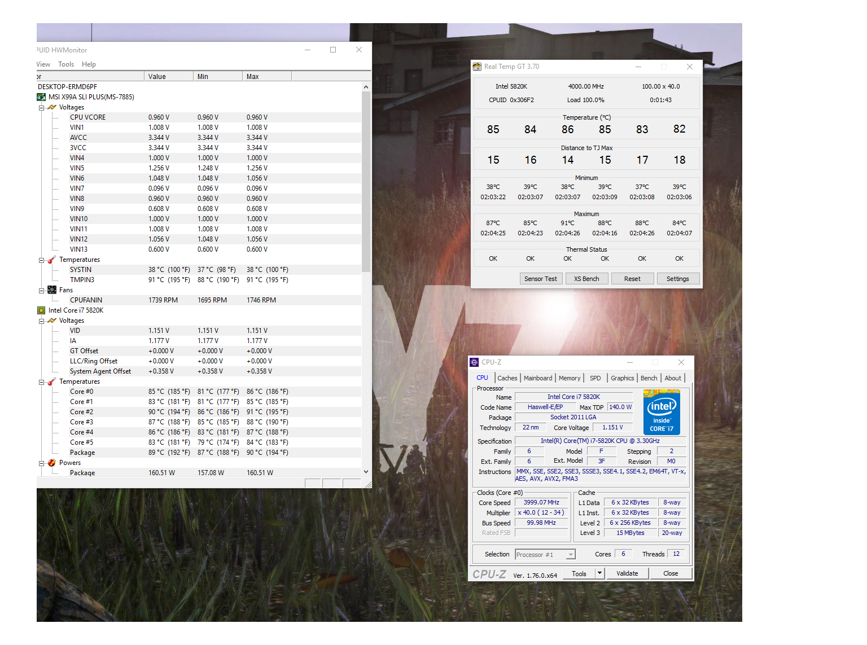The width and height of the screenshot is (867, 645).
Task: Click the Validate button in CPU-Z
Action: 627,573
